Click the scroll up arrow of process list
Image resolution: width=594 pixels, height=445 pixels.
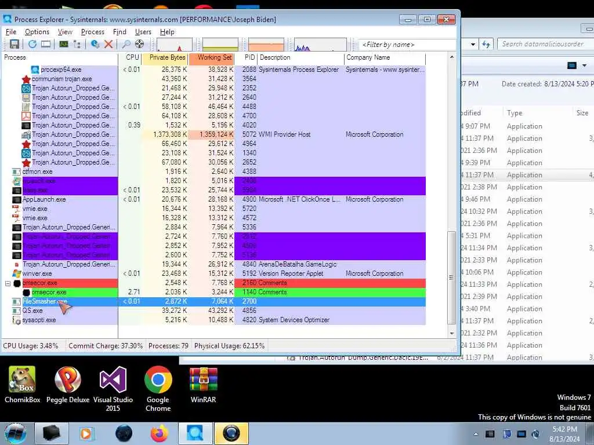pyautogui.click(x=451, y=57)
